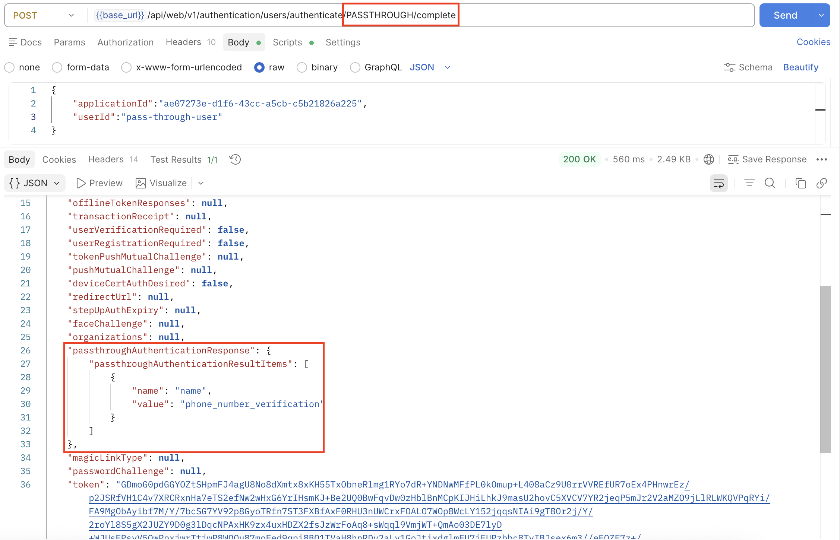This screenshot has width=840, height=540.
Task: Click the 2.49 KB response size
Action: pyautogui.click(x=673, y=159)
